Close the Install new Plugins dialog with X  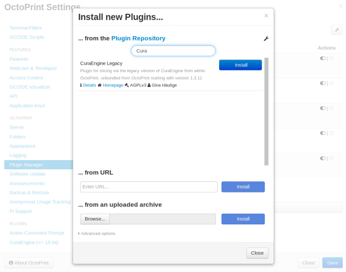coord(266,16)
